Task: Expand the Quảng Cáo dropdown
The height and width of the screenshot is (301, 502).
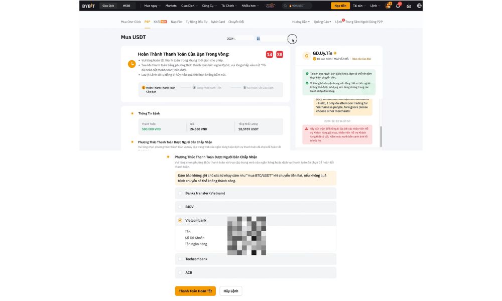Action: 322,22
